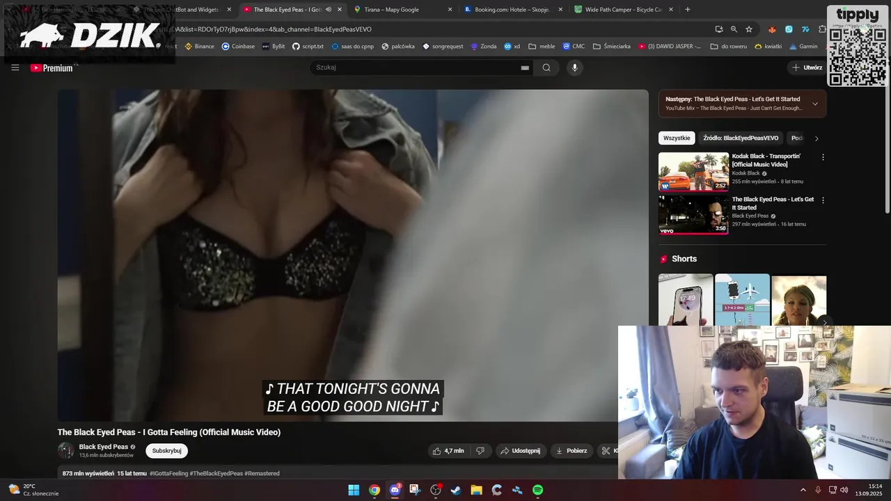Open the Shorts thumbnail with the airplane
Screen dimensions: 891x501
pos(742,300)
